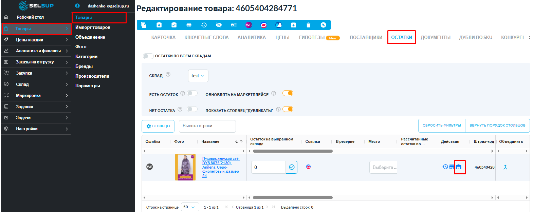Viewport: 533px width, 212px height.
Task: Click the Сбросить фильтры button
Action: click(x=442, y=126)
